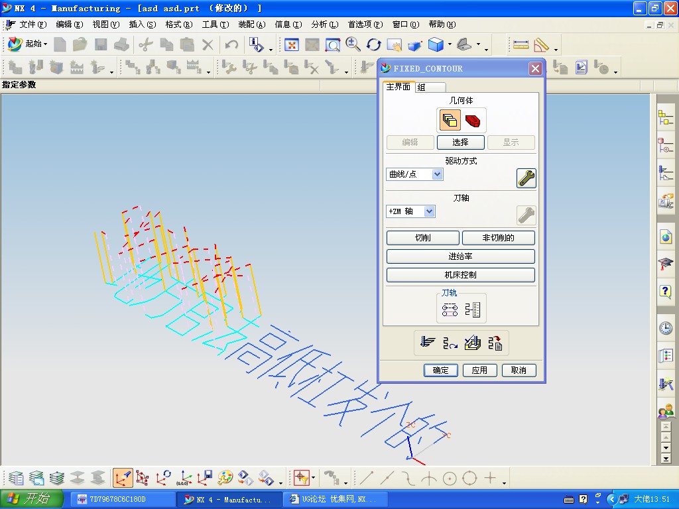The width and height of the screenshot is (679, 509).
Task: Click the edit display toolpath icon under 刀轨
Action: pos(450,310)
